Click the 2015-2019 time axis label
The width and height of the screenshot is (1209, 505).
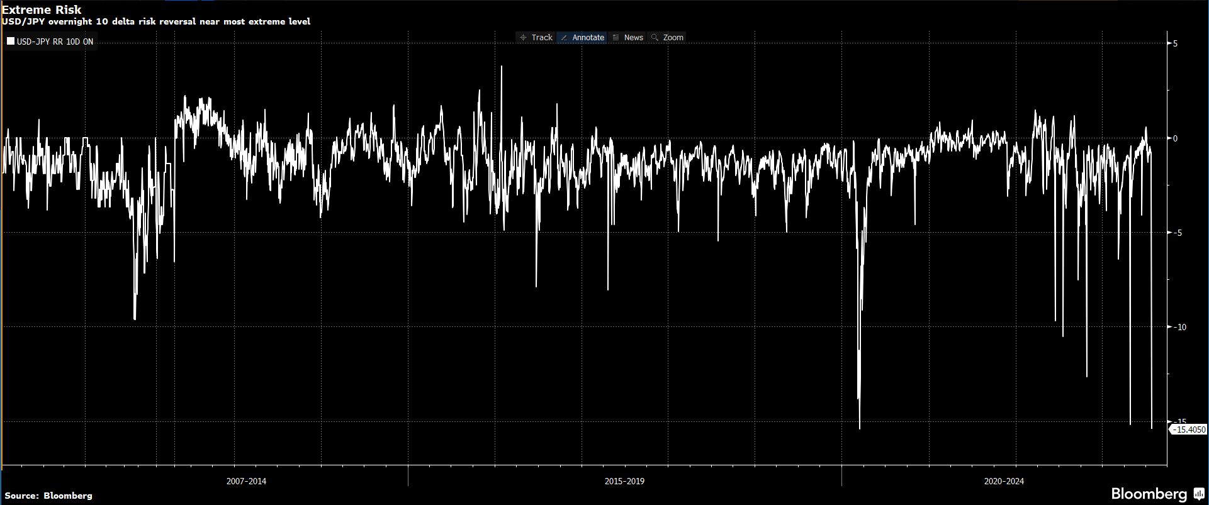click(624, 481)
